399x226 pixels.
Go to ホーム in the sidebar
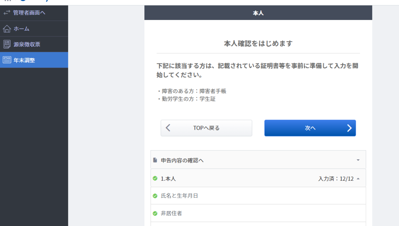34,29
